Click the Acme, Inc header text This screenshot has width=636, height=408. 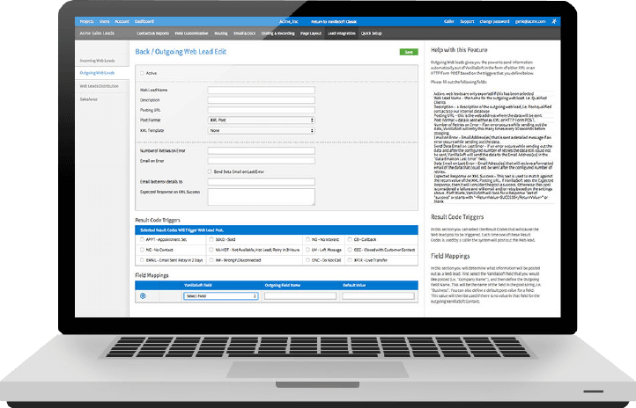288,22
